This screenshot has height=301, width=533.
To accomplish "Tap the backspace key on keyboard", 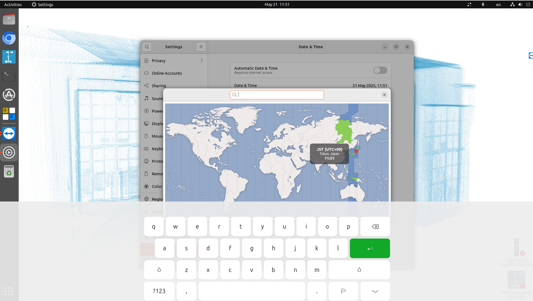I will pos(375,227).
